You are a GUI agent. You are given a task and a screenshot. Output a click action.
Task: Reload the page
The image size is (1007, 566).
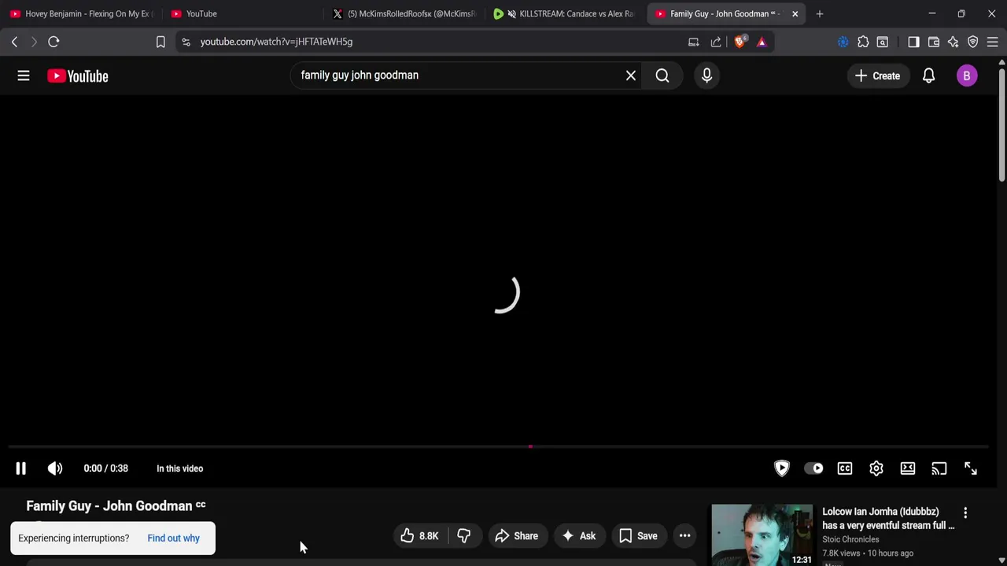[x=53, y=42]
